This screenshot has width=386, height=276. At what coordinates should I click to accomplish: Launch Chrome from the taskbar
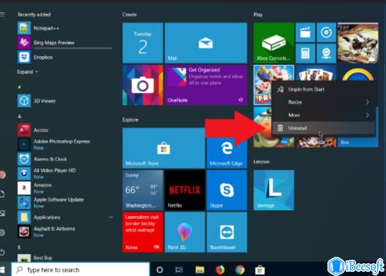pyautogui.click(x=240, y=270)
